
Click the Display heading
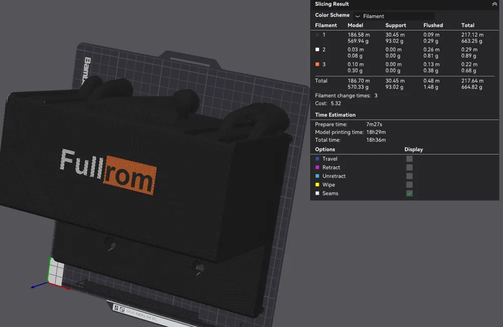point(413,149)
